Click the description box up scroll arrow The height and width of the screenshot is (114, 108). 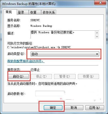[97, 33]
